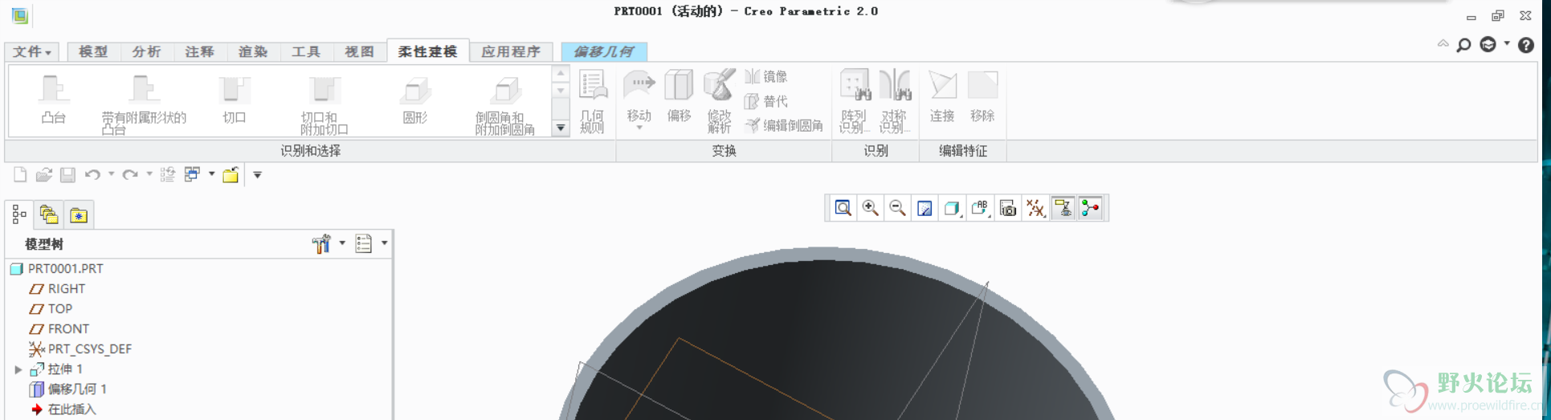Switch to the 视图 (View) tab
1551x420 pixels.
coord(359,51)
